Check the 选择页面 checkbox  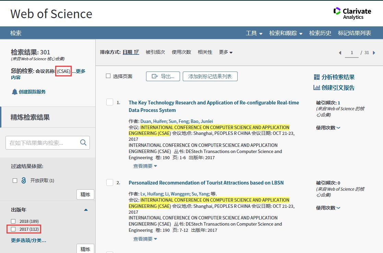[x=108, y=76]
